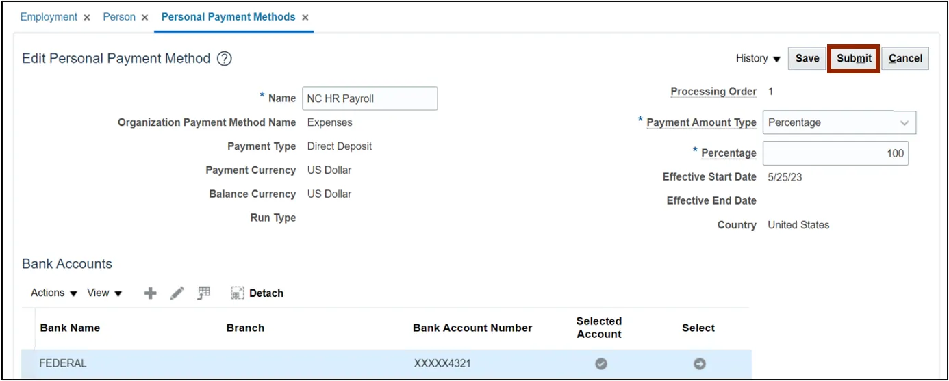The width and height of the screenshot is (949, 381).
Task: Click the Direct Deposit payment type value
Action: 340,146
